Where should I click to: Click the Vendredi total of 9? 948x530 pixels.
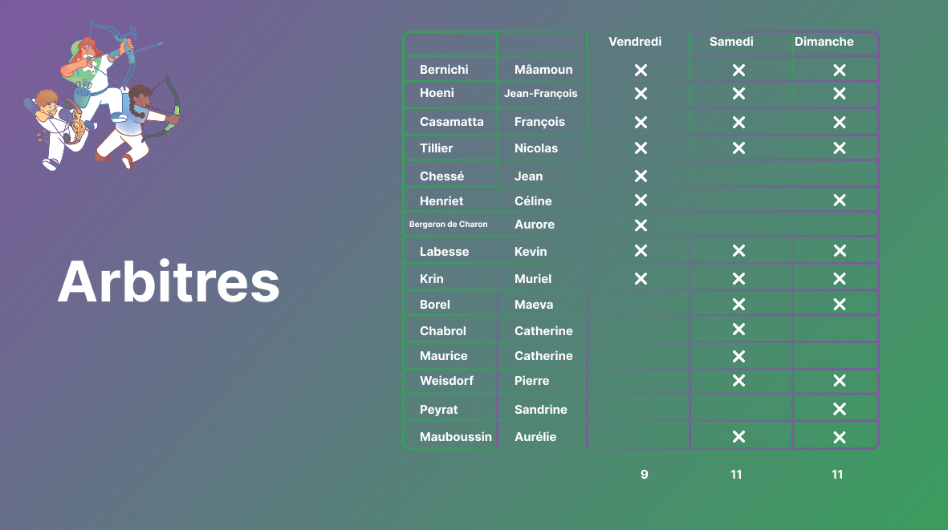click(x=644, y=475)
